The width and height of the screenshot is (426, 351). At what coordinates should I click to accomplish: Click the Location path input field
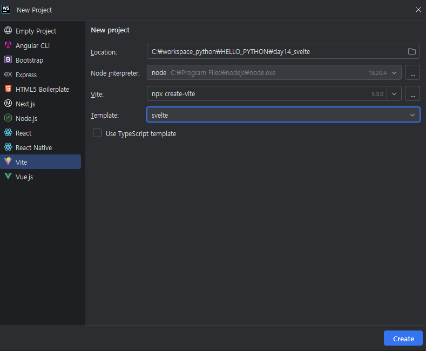pyautogui.click(x=283, y=51)
